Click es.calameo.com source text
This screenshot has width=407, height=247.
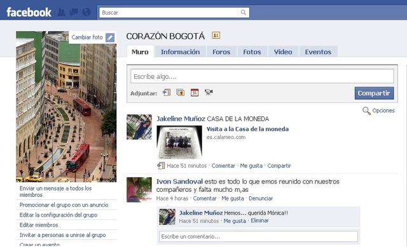(226, 137)
